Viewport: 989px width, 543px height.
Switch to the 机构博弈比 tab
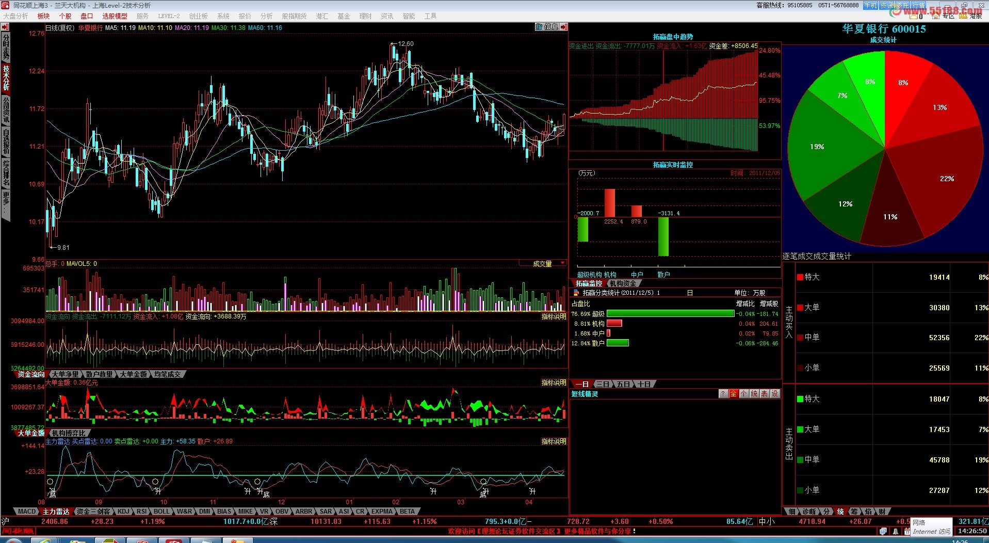[x=69, y=433]
